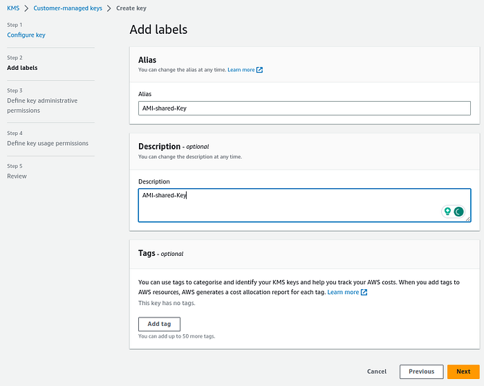Select Add labels step in sidebar
The height and width of the screenshot is (386, 484).
[22, 68]
